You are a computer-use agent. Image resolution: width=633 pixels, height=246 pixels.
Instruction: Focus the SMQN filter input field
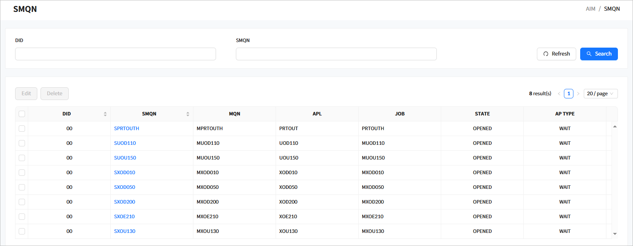(336, 54)
